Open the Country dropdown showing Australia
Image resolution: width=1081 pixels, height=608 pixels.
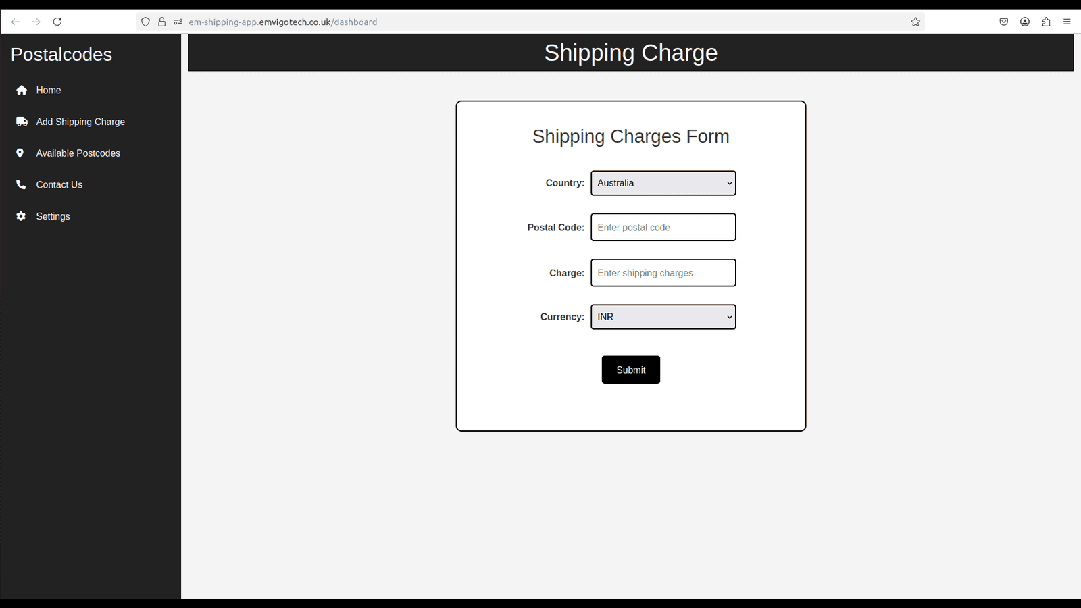[x=663, y=182]
